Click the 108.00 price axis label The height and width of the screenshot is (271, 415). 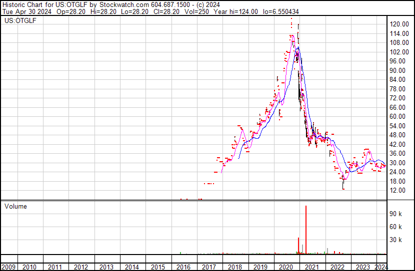(399, 43)
